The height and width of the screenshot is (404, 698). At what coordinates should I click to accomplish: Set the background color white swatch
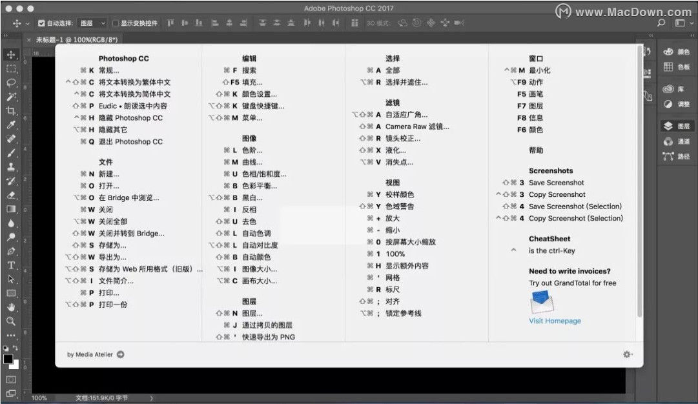(16, 366)
